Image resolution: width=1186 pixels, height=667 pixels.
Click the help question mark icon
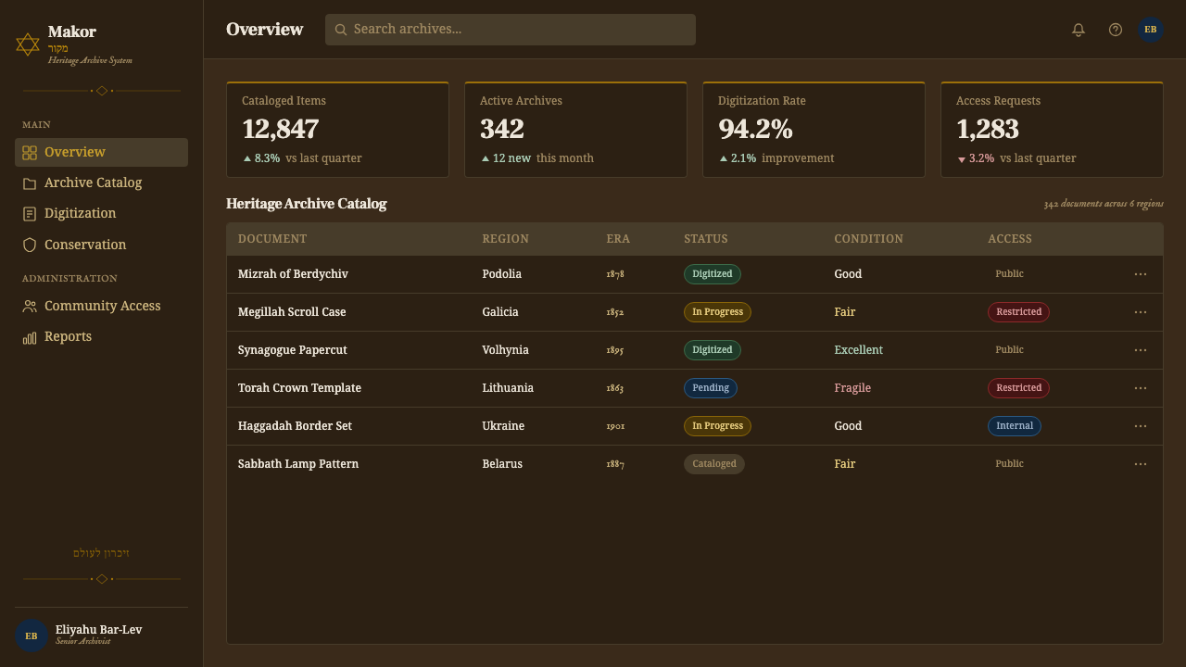1116,30
